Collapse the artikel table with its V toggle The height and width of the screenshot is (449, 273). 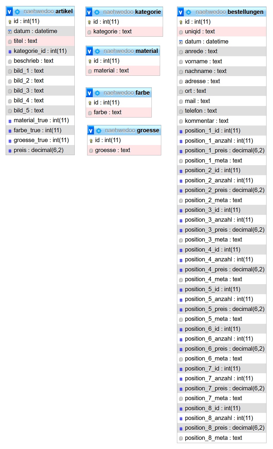[9, 12]
